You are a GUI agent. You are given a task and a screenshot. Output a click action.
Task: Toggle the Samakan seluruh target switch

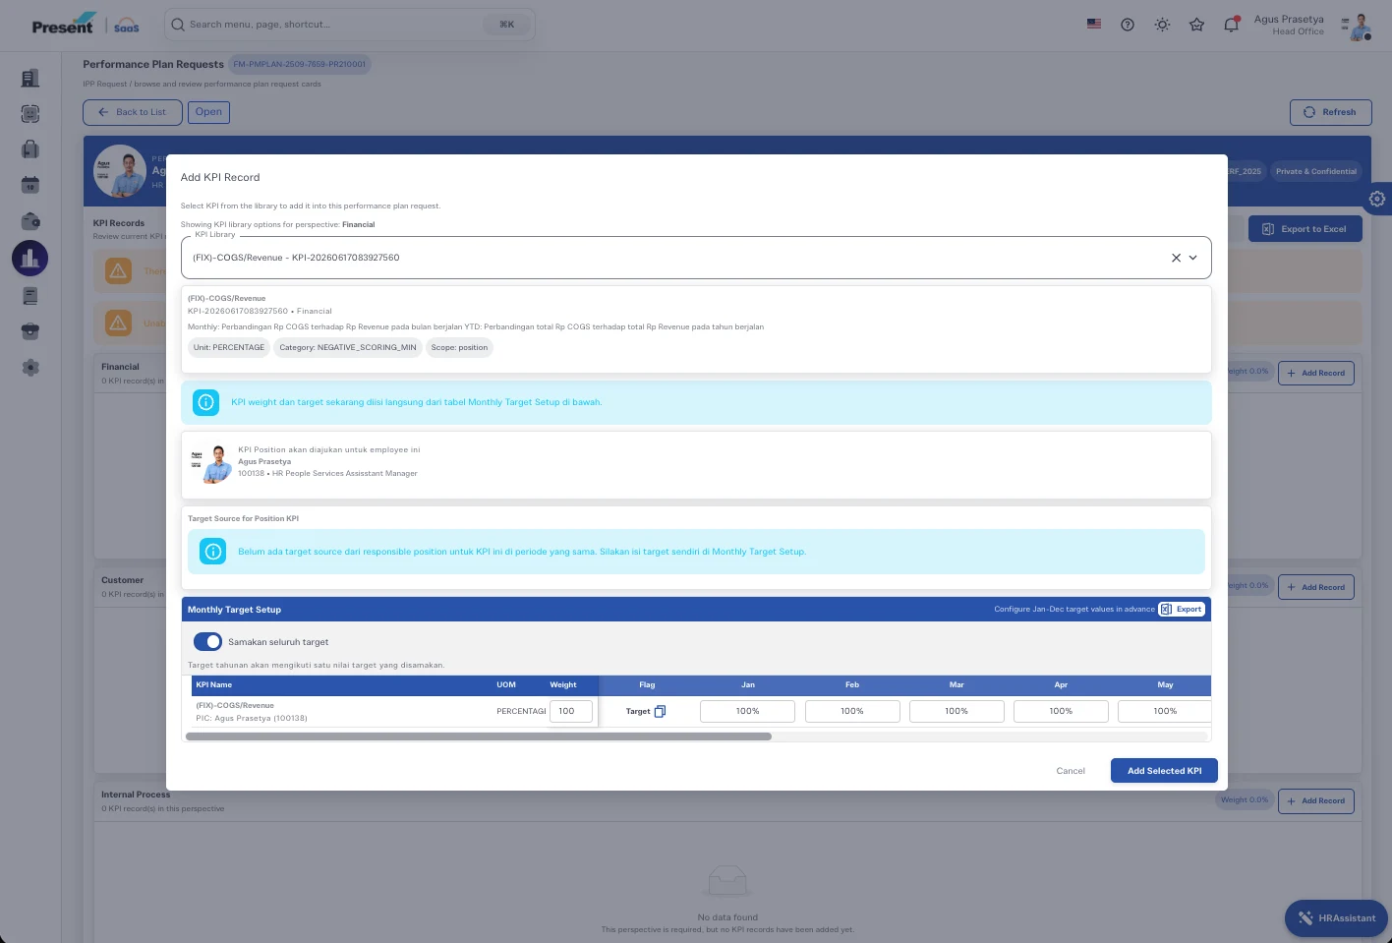207,642
